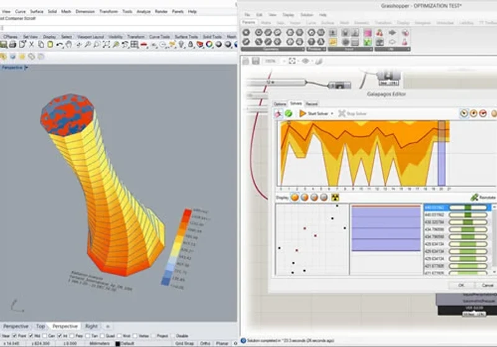Screen dimensions: 497x347
Task: Click the number slider component showing 12
Action: 276,82
